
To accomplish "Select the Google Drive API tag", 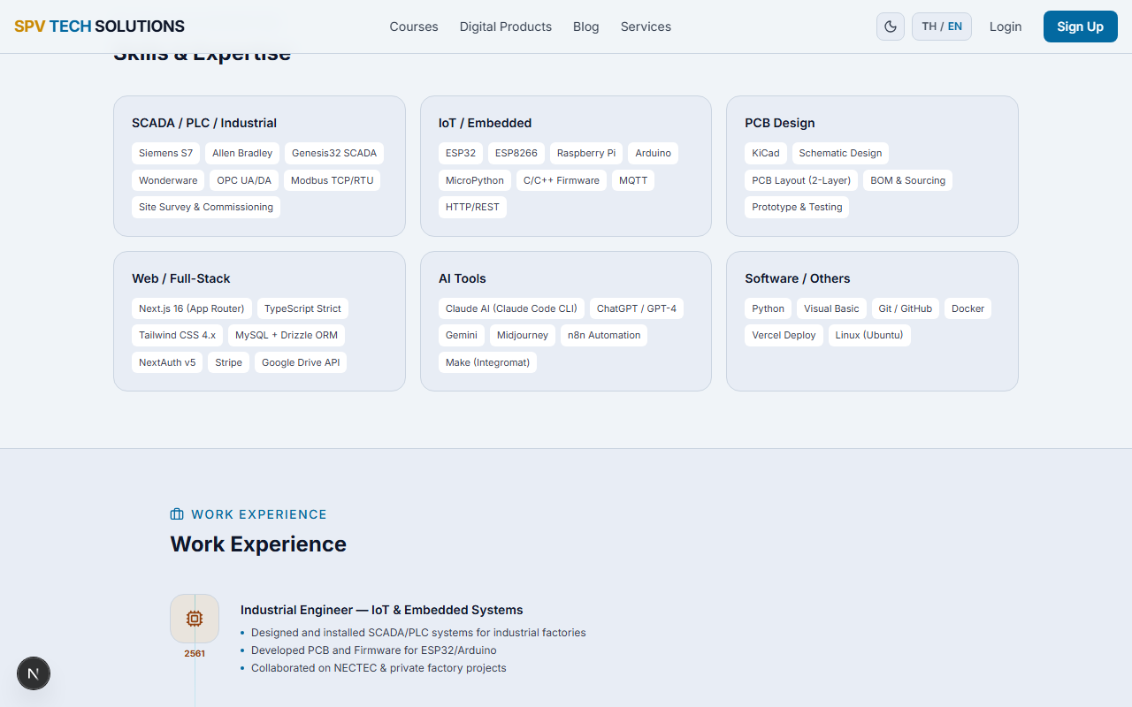I will pos(301,362).
